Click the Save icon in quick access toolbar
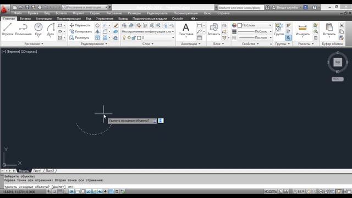This screenshot has height=198, width=352. coord(27,7)
